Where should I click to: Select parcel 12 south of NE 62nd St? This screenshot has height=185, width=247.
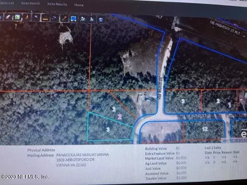tap(205, 129)
